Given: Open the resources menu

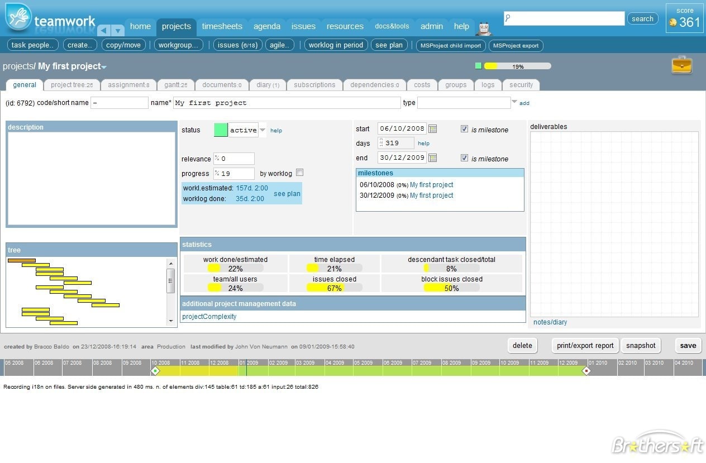Looking at the screenshot, I should tap(345, 26).
